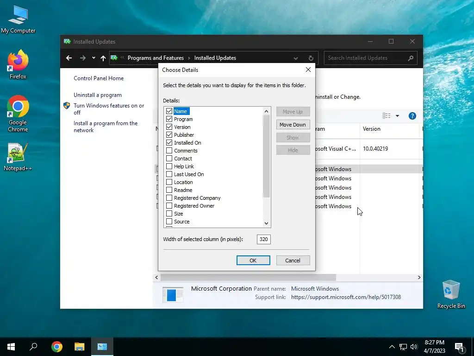Click OK in Choose Details
The width and height of the screenshot is (474, 356).
(253, 261)
